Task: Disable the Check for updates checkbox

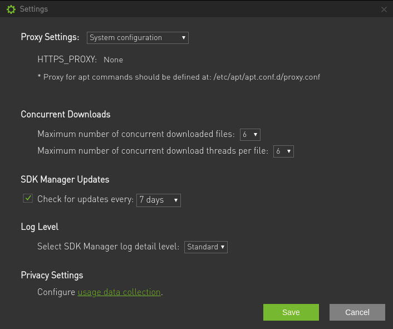Action: (x=28, y=199)
